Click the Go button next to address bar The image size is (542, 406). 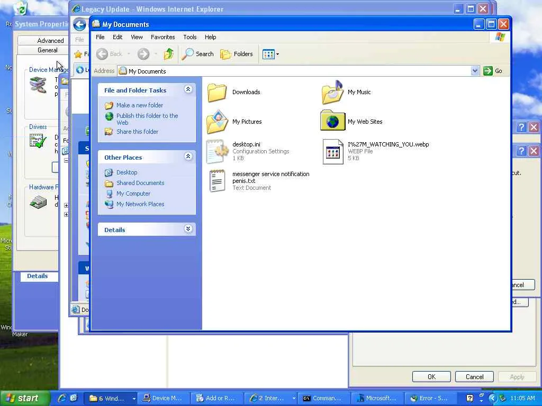point(493,71)
